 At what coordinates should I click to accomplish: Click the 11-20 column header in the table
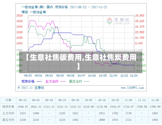155,100
